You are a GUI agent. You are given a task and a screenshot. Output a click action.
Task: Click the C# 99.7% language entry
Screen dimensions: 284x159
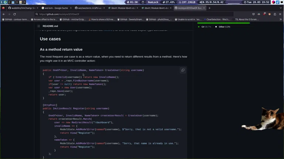[x=204, y=26]
